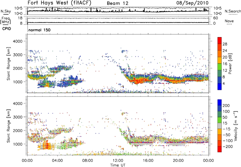Click the "1000" tick of the power panel
The height and width of the screenshot is (167, 241).
(18, 82)
